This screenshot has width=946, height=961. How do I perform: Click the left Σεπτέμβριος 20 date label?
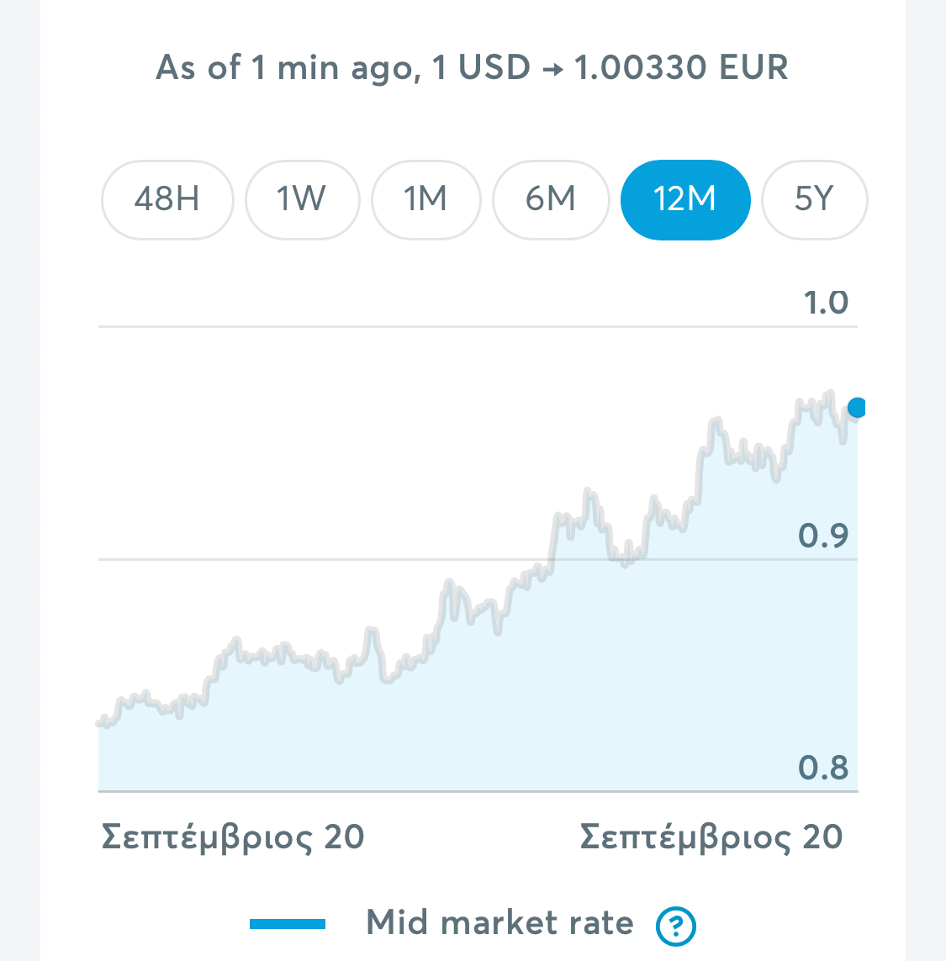coord(232,837)
